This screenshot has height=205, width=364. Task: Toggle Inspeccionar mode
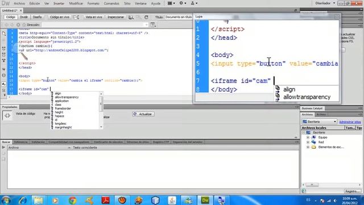click(x=115, y=17)
